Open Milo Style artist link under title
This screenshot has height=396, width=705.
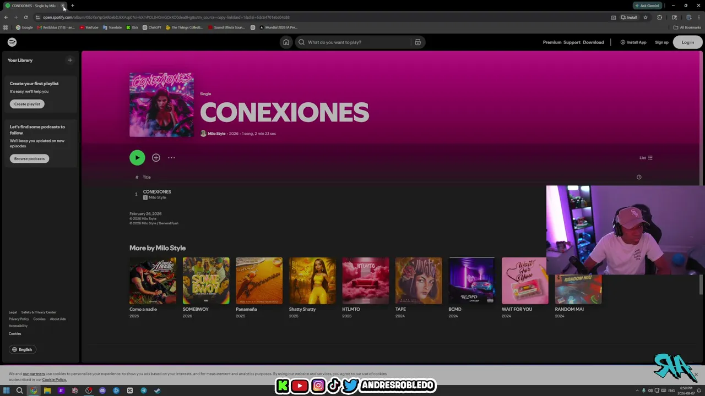(216, 134)
